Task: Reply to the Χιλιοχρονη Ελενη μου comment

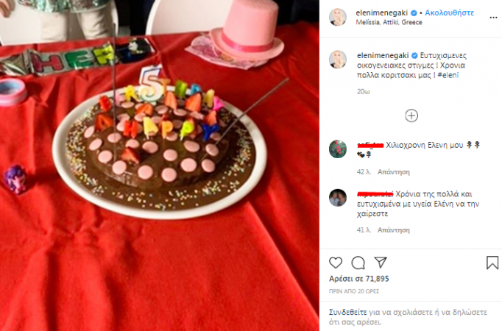Action: tap(394, 172)
